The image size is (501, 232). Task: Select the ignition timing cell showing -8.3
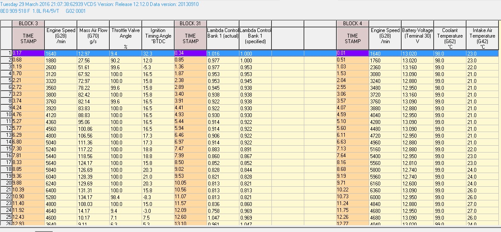click(158, 197)
